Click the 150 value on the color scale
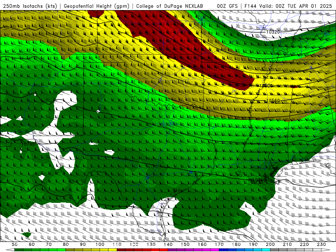 click(x=185, y=244)
